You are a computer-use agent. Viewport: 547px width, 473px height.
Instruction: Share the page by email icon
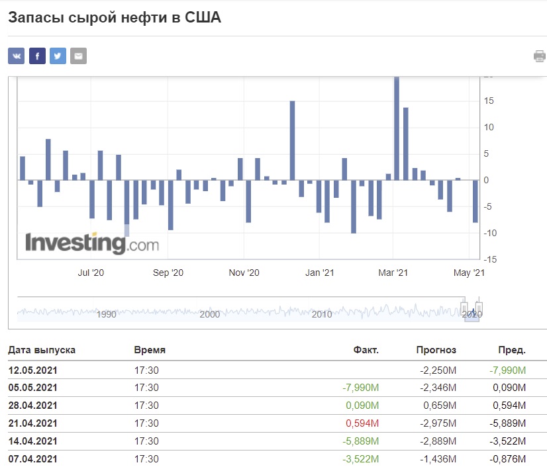pos(79,56)
